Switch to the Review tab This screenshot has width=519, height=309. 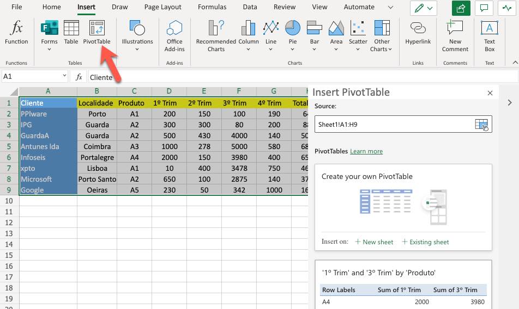(x=285, y=7)
